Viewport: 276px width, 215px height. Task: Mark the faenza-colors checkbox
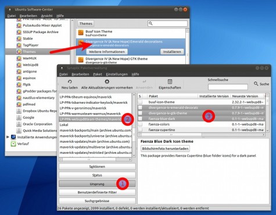[x=140, y=124]
